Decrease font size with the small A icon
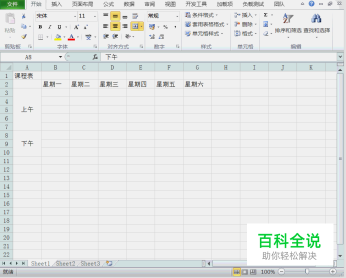The height and width of the screenshot is (278, 346). 86,27
